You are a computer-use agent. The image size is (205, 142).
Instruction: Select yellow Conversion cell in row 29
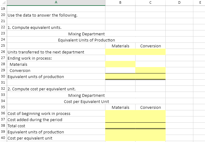tap(150, 70)
